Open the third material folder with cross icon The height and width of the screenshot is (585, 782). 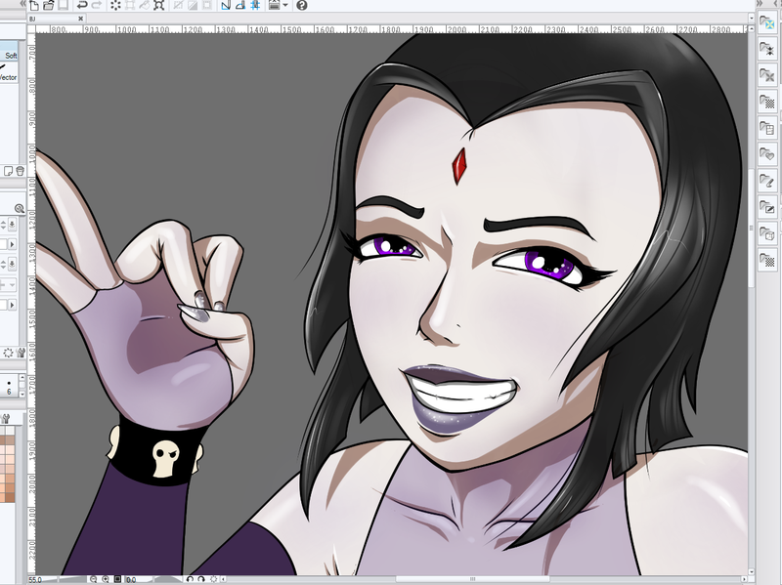767,75
